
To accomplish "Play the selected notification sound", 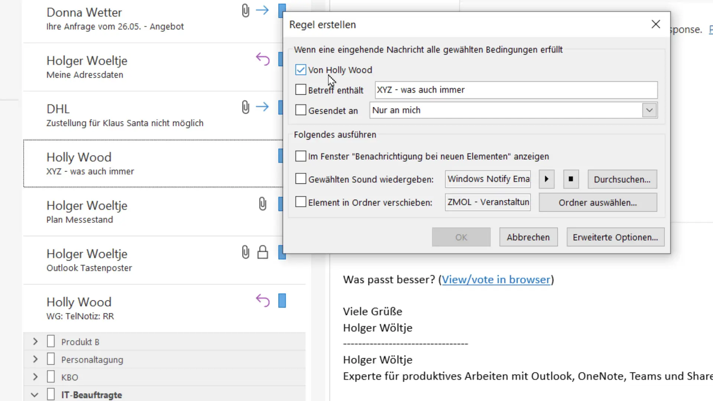I will 546,179.
